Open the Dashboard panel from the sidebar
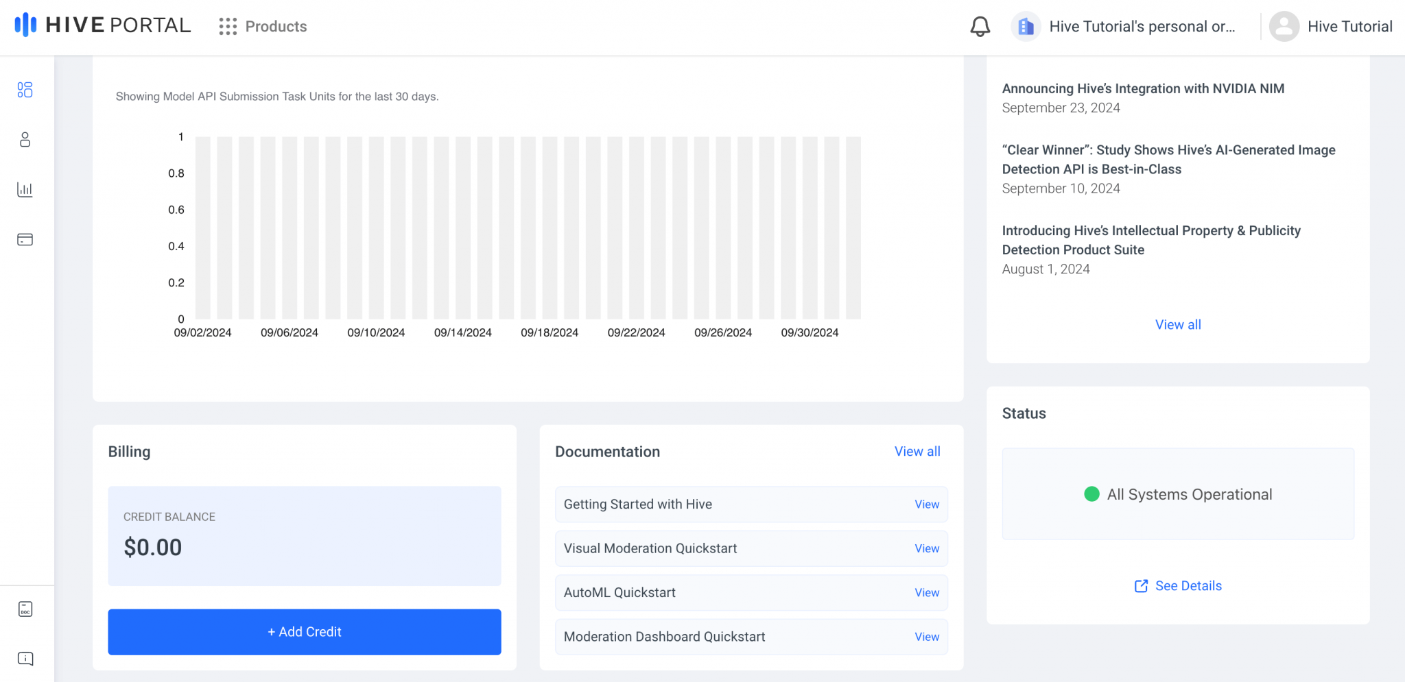Viewport: 1405px width, 682px height. tap(25, 90)
